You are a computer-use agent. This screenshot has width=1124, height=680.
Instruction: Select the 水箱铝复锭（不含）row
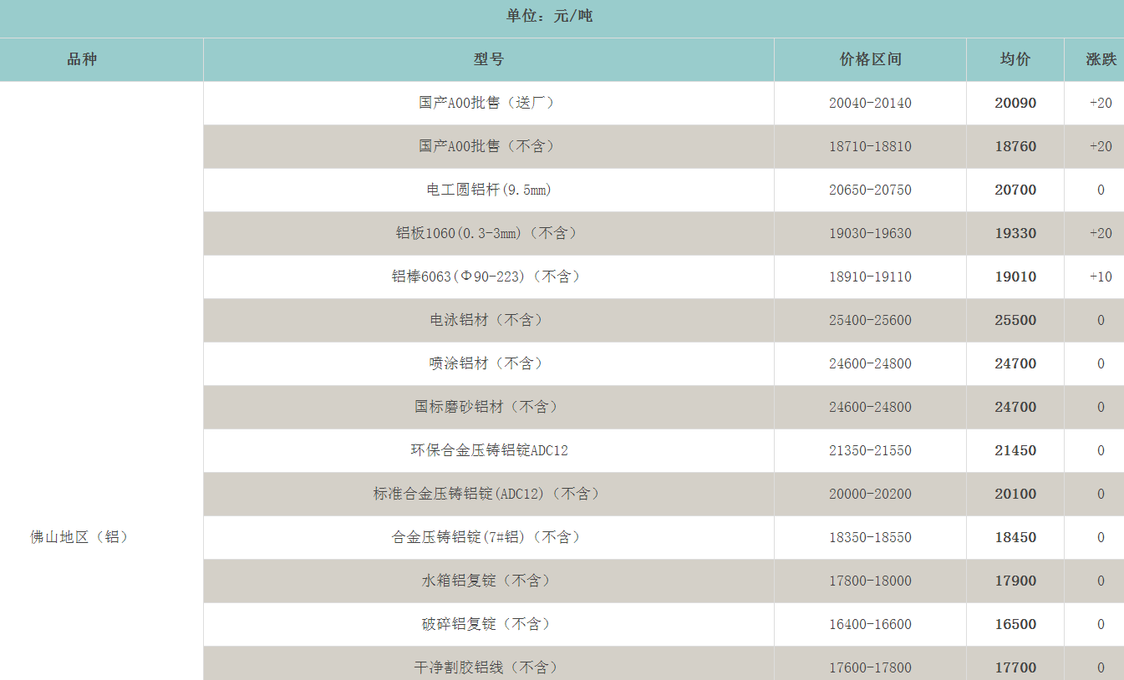point(488,581)
